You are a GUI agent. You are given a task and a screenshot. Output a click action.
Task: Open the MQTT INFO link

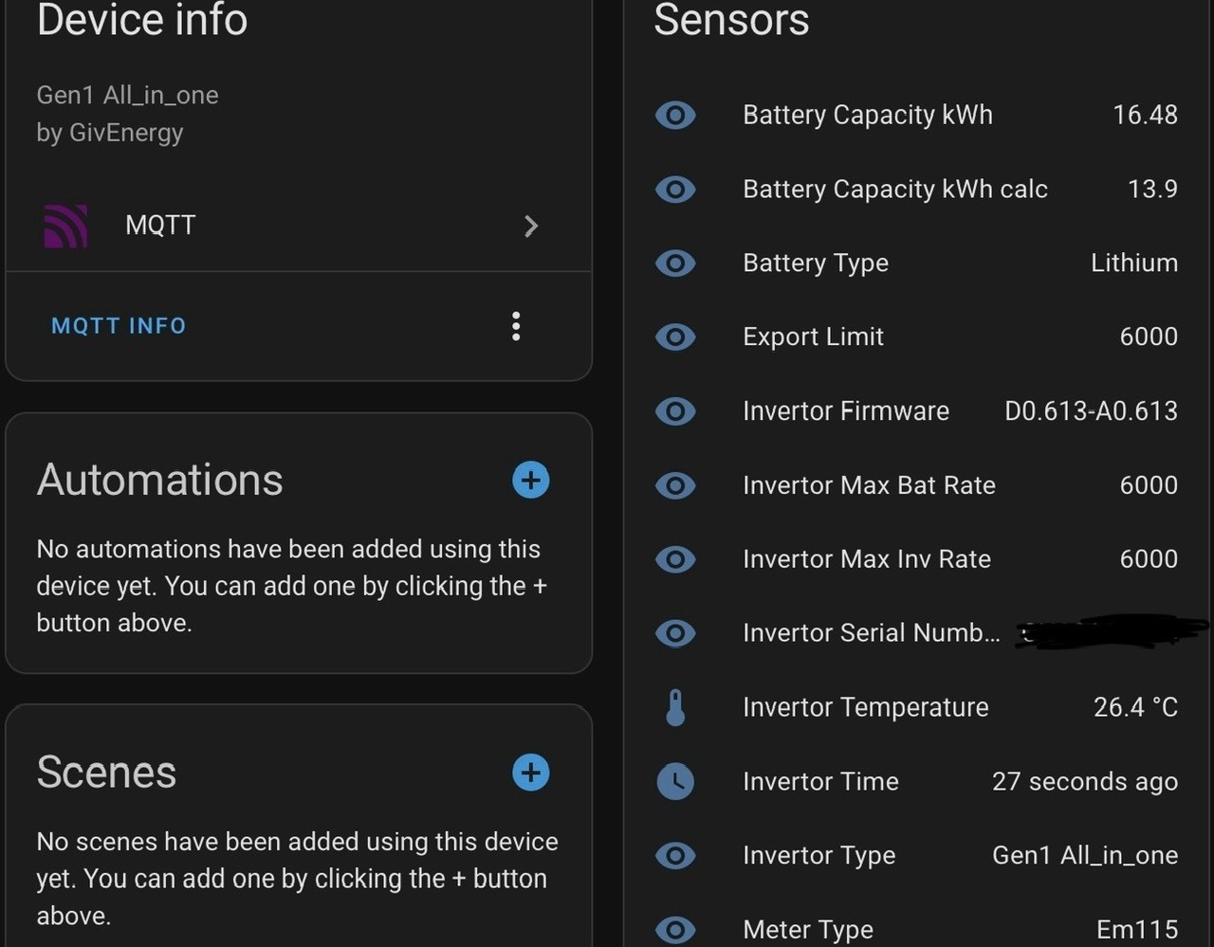(x=119, y=326)
